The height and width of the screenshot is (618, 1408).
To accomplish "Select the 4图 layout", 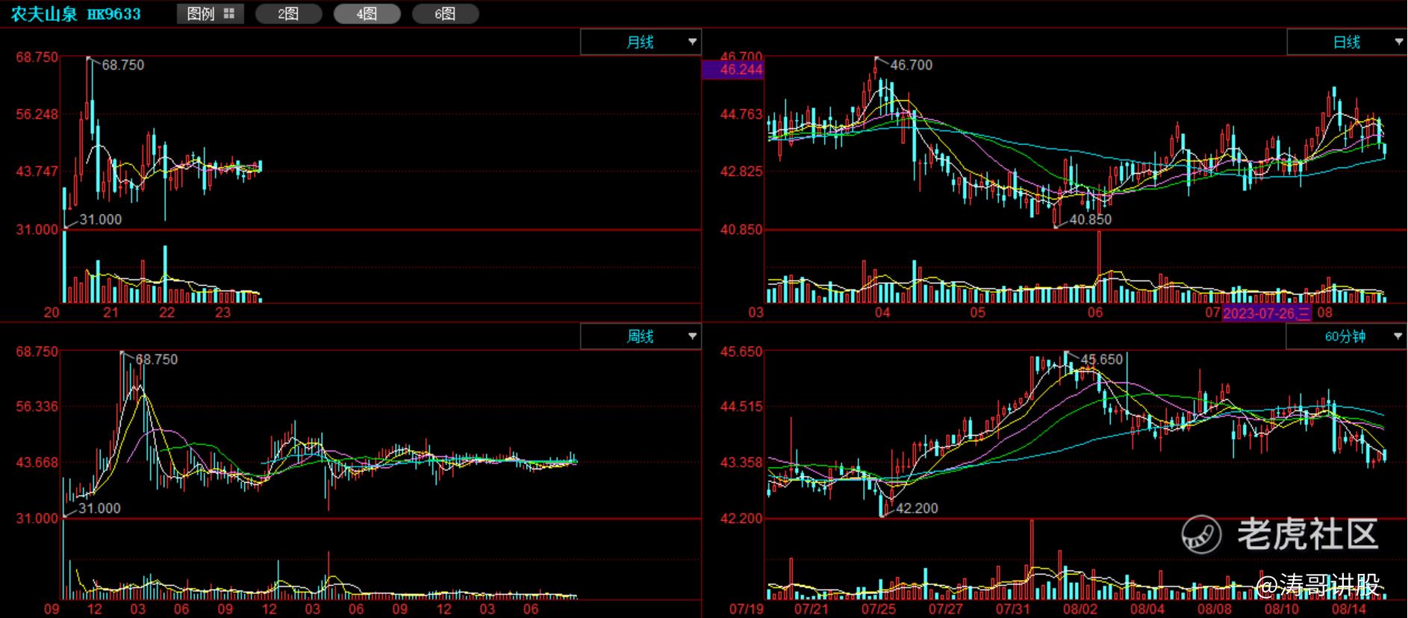I will click(367, 13).
